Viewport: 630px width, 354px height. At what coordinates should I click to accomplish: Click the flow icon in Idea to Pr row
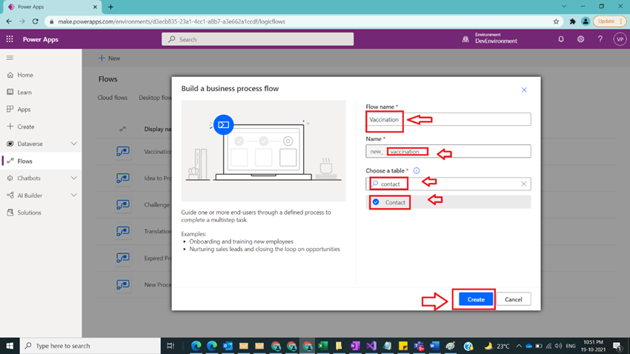click(x=123, y=178)
